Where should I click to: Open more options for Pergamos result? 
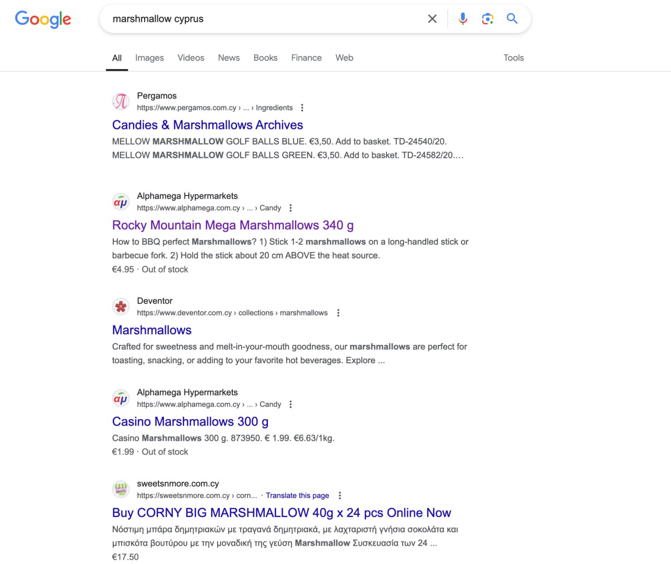pyautogui.click(x=302, y=108)
